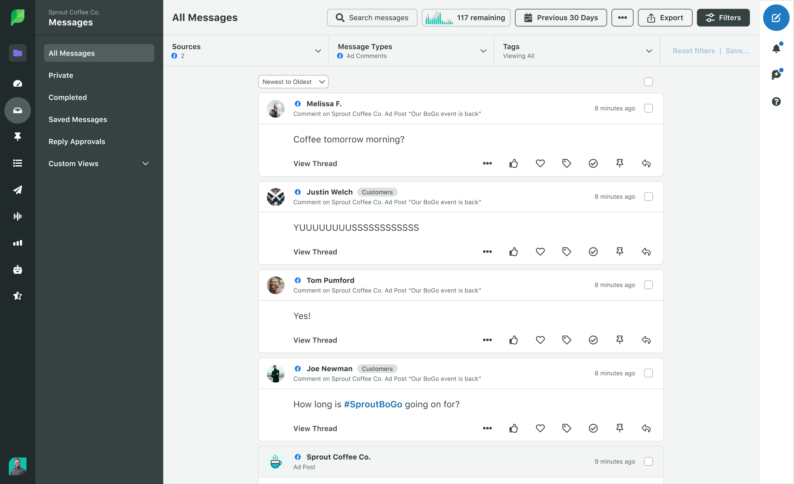
Task: Mark Tom Pumford's message complete
Action: pyautogui.click(x=593, y=340)
